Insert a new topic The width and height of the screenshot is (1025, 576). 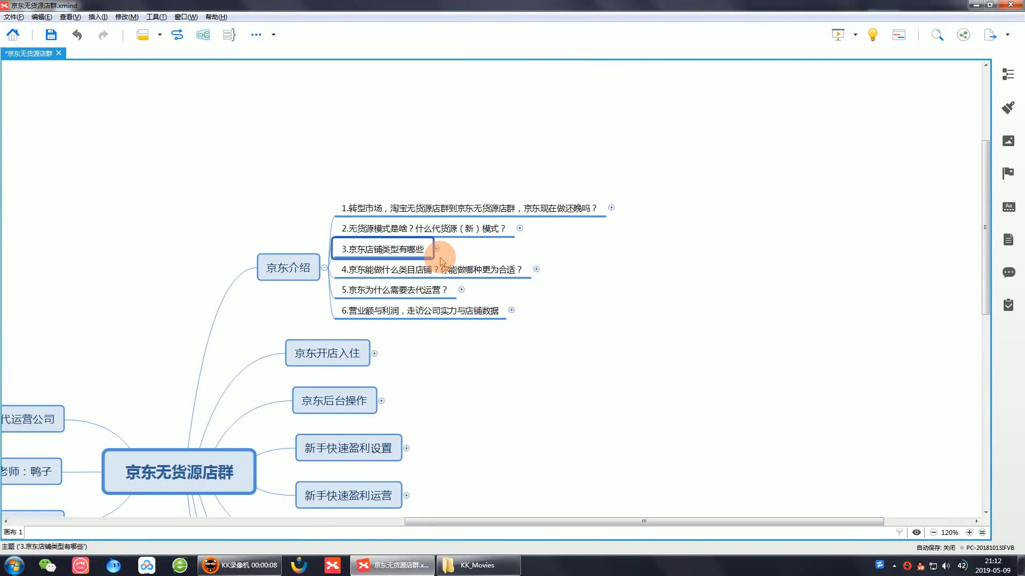(143, 35)
